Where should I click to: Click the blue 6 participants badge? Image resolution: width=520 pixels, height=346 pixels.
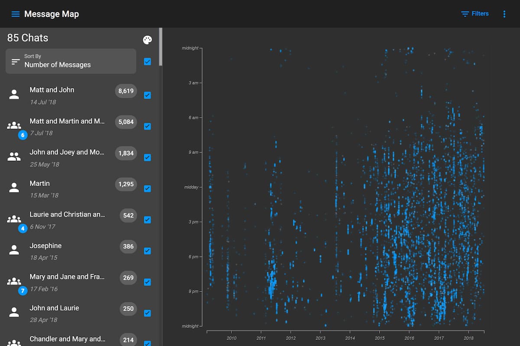23,135
